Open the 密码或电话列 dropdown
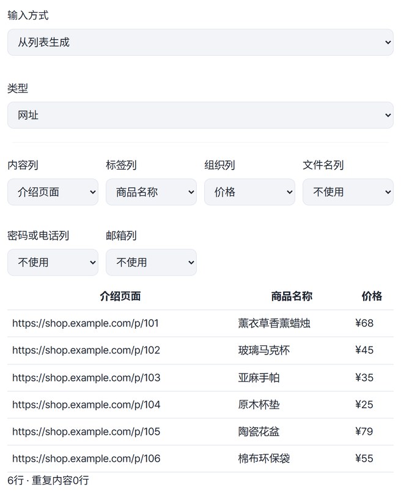Screen dimensions: 401x496 click(x=53, y=262)
